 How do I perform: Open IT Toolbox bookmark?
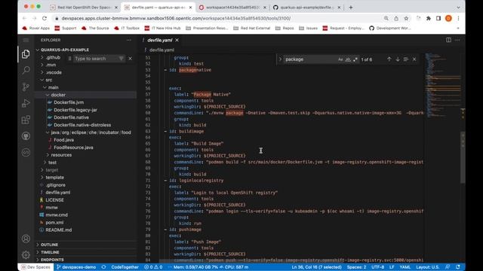tap(127, 28)
